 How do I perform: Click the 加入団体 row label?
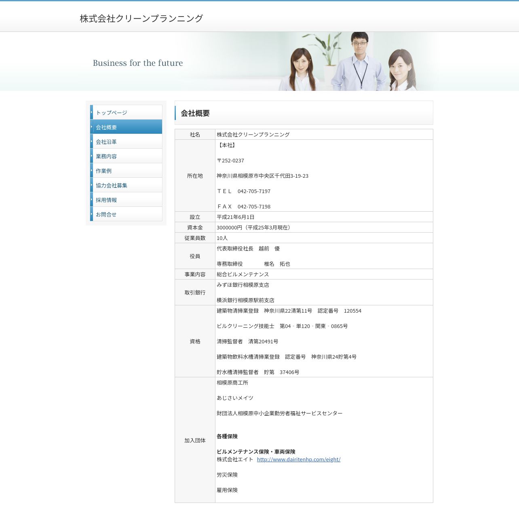coord(195,440)
